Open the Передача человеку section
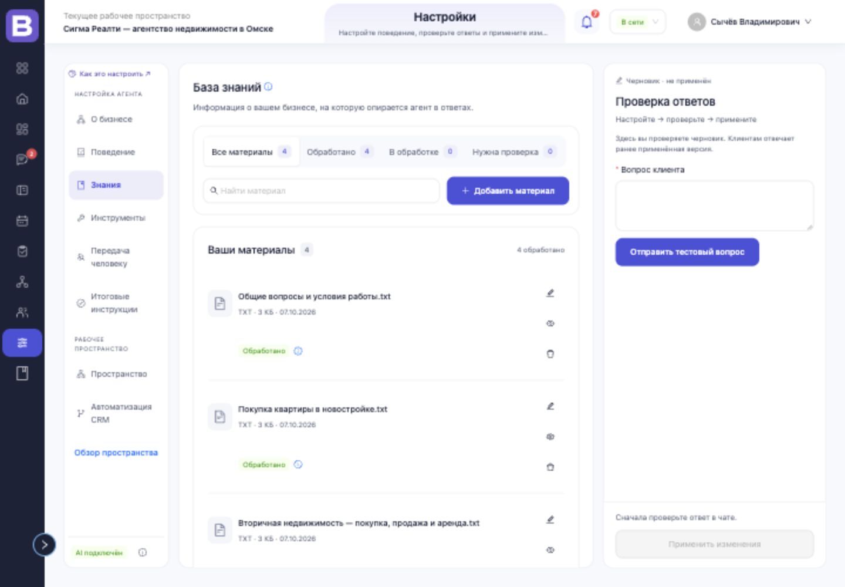Screen dimensions: 845x587 point(116,257)
